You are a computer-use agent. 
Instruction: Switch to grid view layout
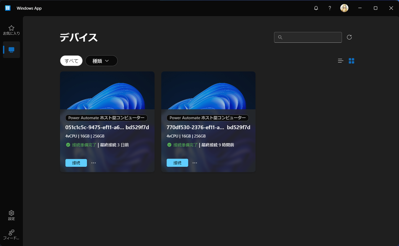pyautogui.click(x=351, y=61)
